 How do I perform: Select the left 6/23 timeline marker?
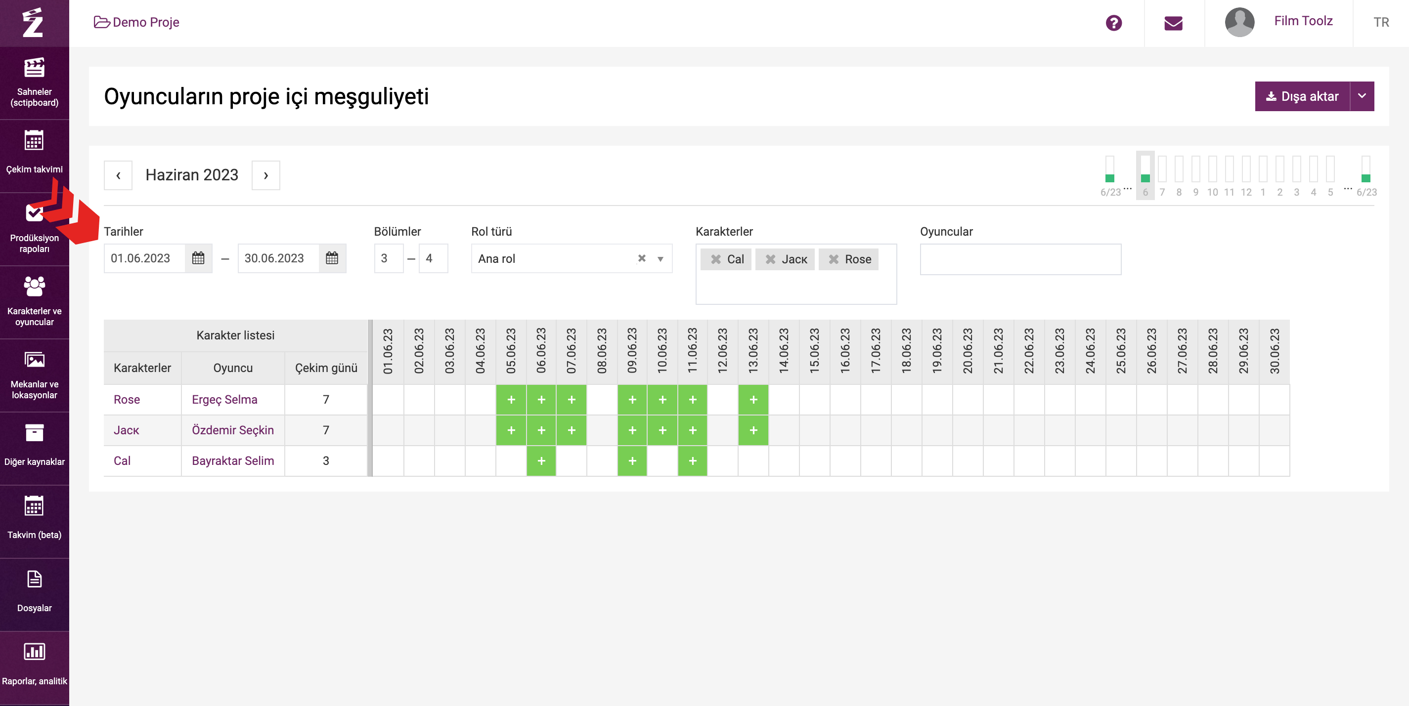[1110, 176]
